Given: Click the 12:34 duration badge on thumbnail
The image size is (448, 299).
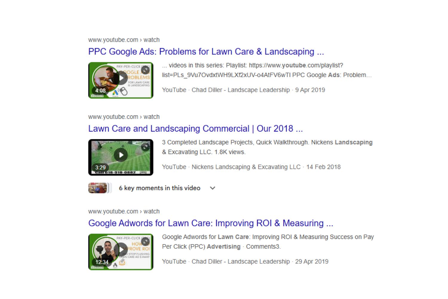Looking at the screenshot, I should 102,262.
